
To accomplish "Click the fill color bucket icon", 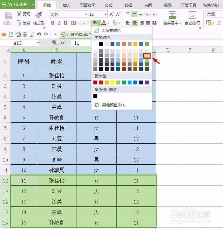I will tap(95, 23).
